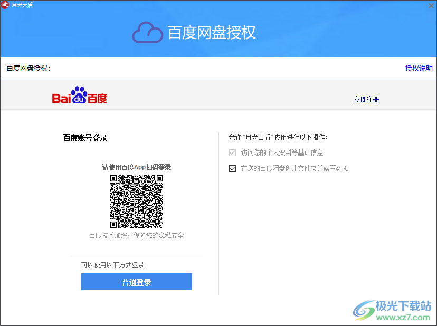Open the 立即注册 registration link

pos(366,99)
